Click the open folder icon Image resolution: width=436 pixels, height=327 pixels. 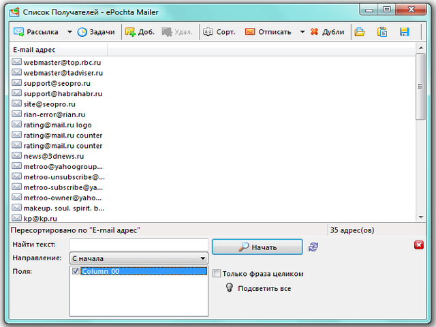point(360,32)
